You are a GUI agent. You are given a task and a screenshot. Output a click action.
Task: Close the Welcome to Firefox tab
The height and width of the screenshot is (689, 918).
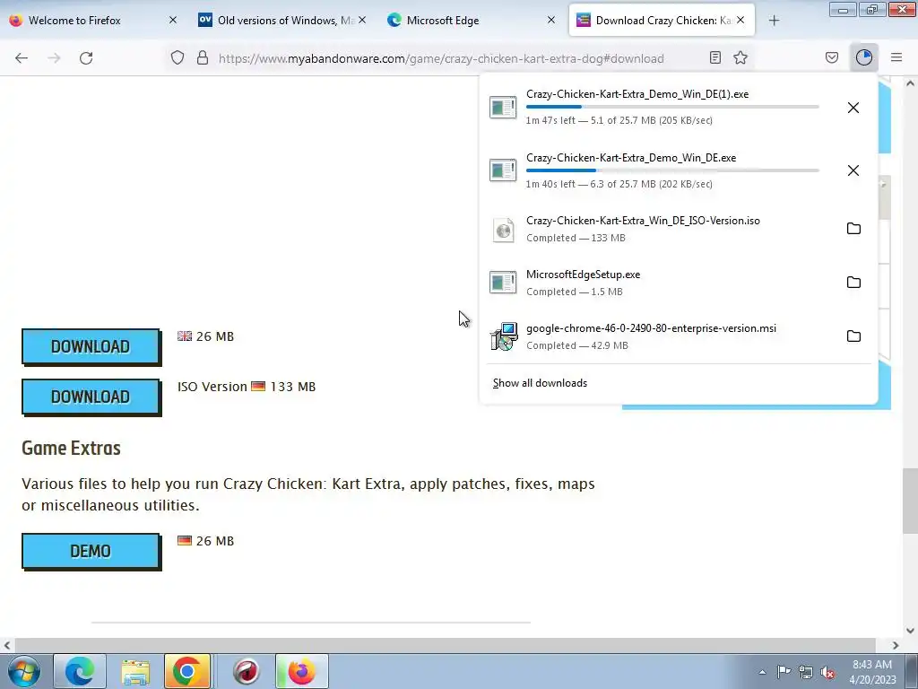[x=173, y=20]
